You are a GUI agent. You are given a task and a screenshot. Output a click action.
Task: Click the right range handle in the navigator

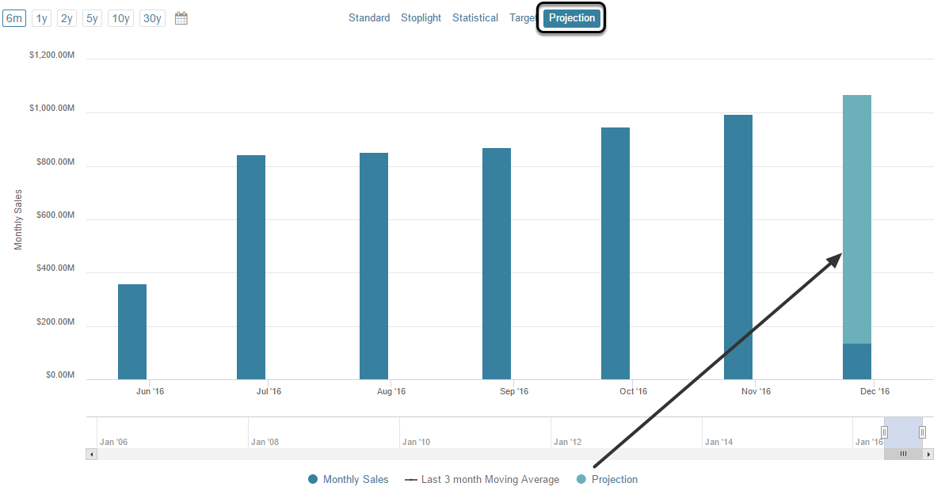tap(921, 432)
